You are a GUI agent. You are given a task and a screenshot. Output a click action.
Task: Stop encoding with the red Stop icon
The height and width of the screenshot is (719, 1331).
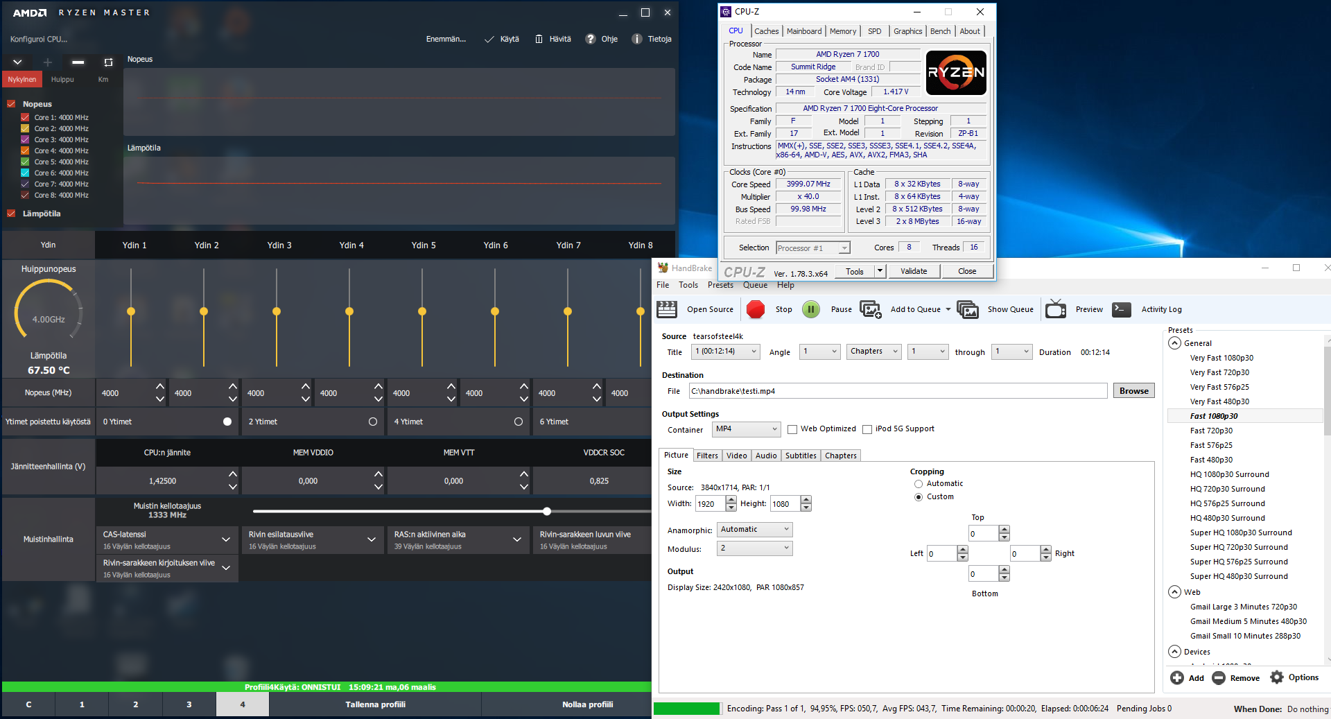click(756, 309)
